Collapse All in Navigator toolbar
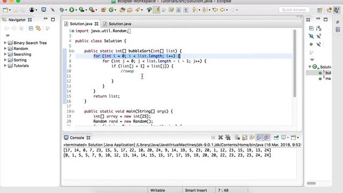 [x=31, y=28]
